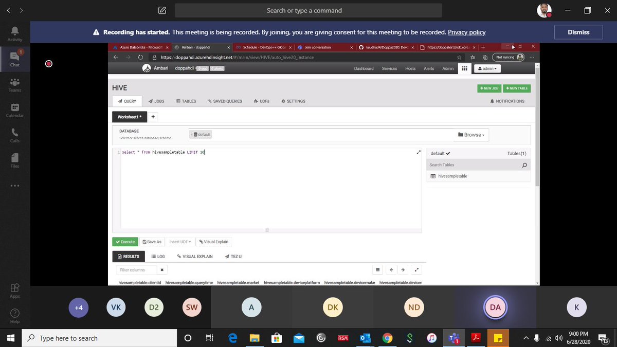Open Help in Teams sidebar
617x347 pixels.
point(15,316)
